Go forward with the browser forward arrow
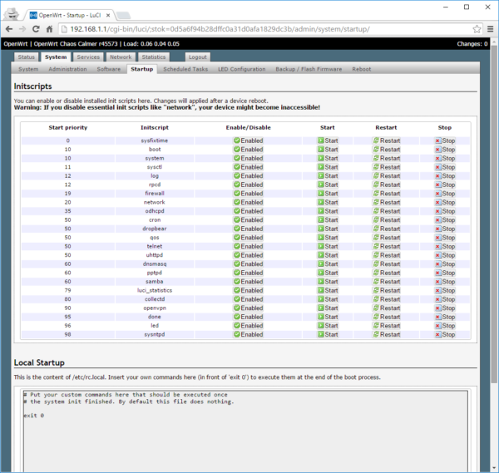This screenshot has width=499, height=473. pyautogui.click(x=25, y=28)
